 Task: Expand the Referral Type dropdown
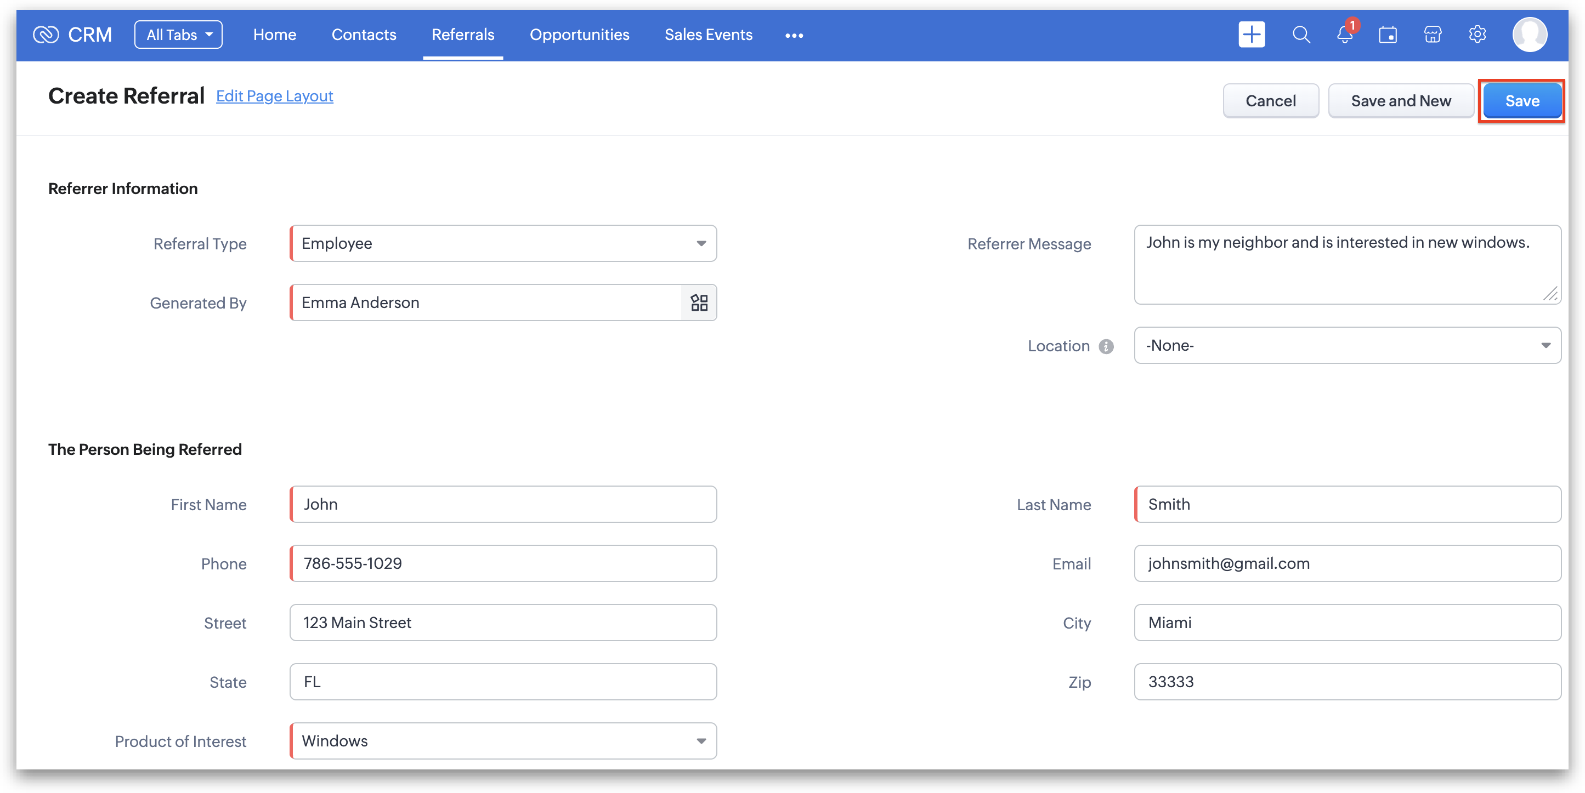pos(503,243)
